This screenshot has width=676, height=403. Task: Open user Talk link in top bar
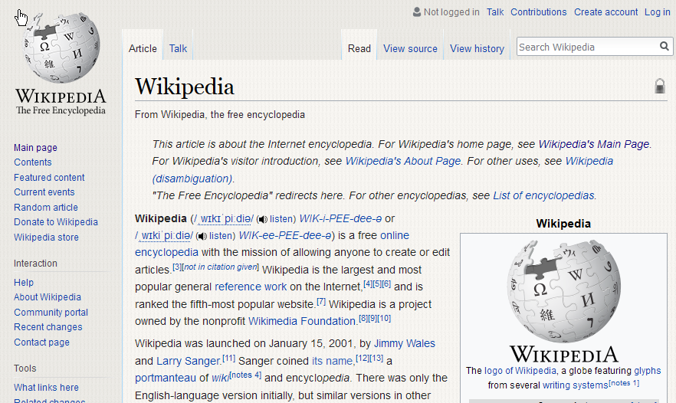click(495, 12)
